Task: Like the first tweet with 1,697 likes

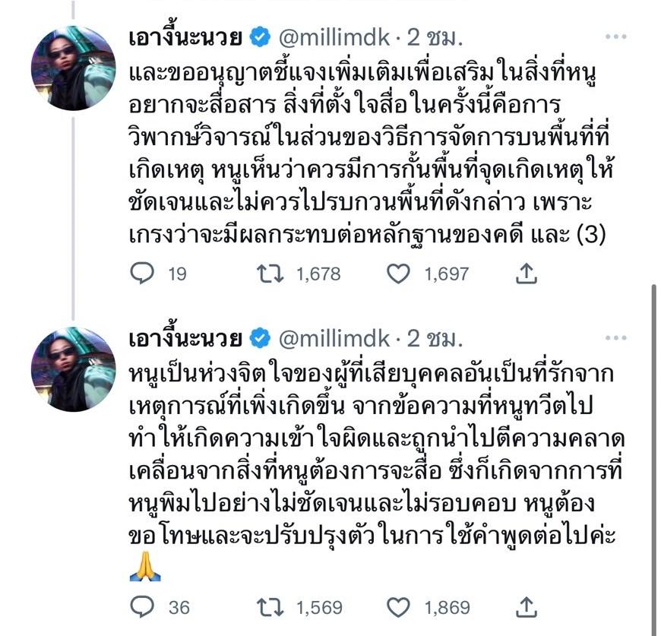Action: (399, 274)
